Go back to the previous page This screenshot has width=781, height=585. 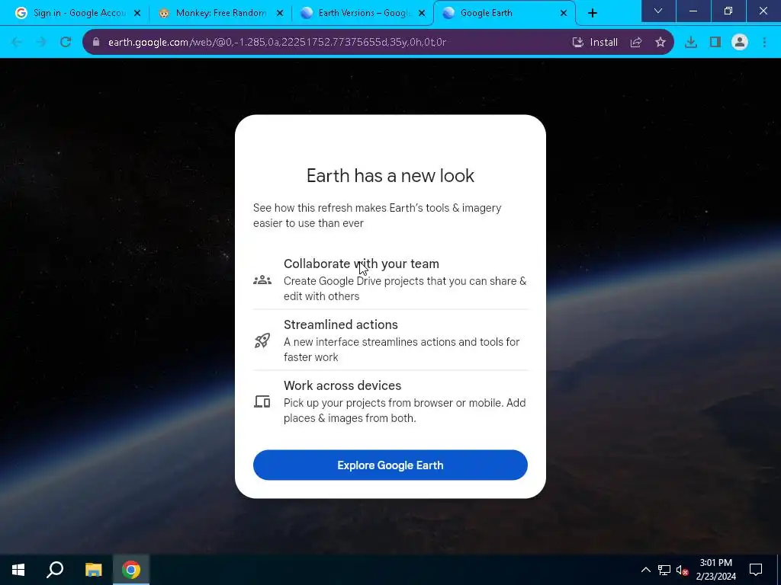coord(17,43)
